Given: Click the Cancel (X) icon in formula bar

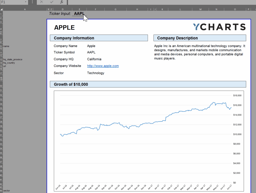Looking at the screenshot, I should click(42, 2).
